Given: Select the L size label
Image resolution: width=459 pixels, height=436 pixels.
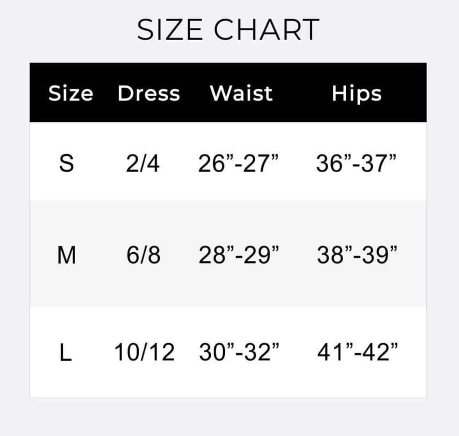Looking at the screenshot, I should [x=66, y=353].
